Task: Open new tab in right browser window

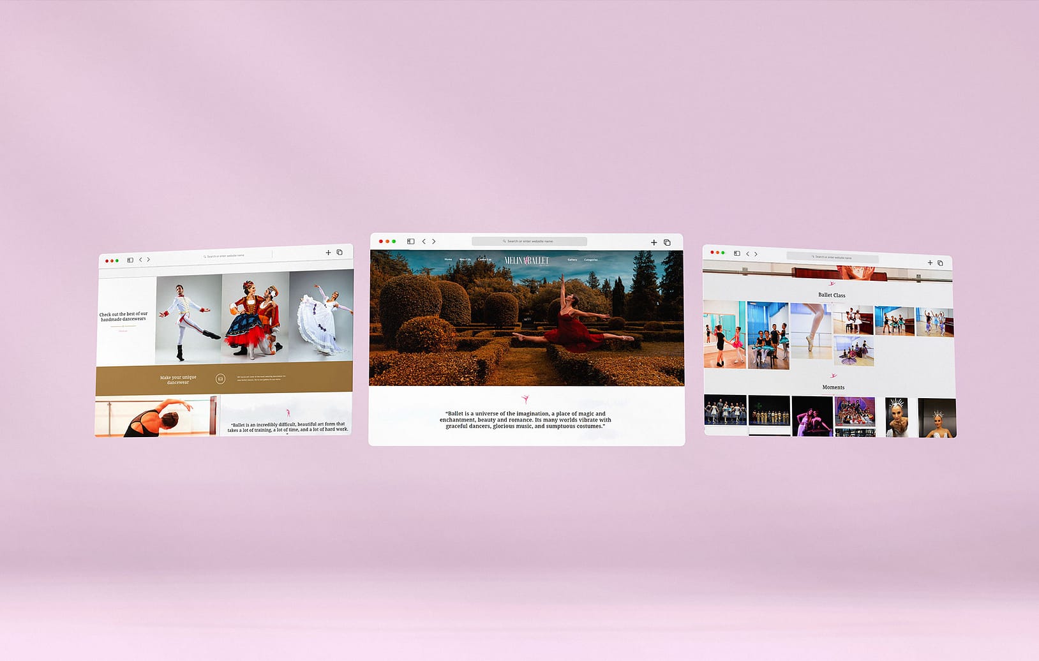Action: coord(930,263)
